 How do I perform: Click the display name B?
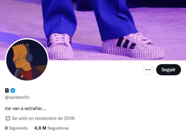click(7, 90)
